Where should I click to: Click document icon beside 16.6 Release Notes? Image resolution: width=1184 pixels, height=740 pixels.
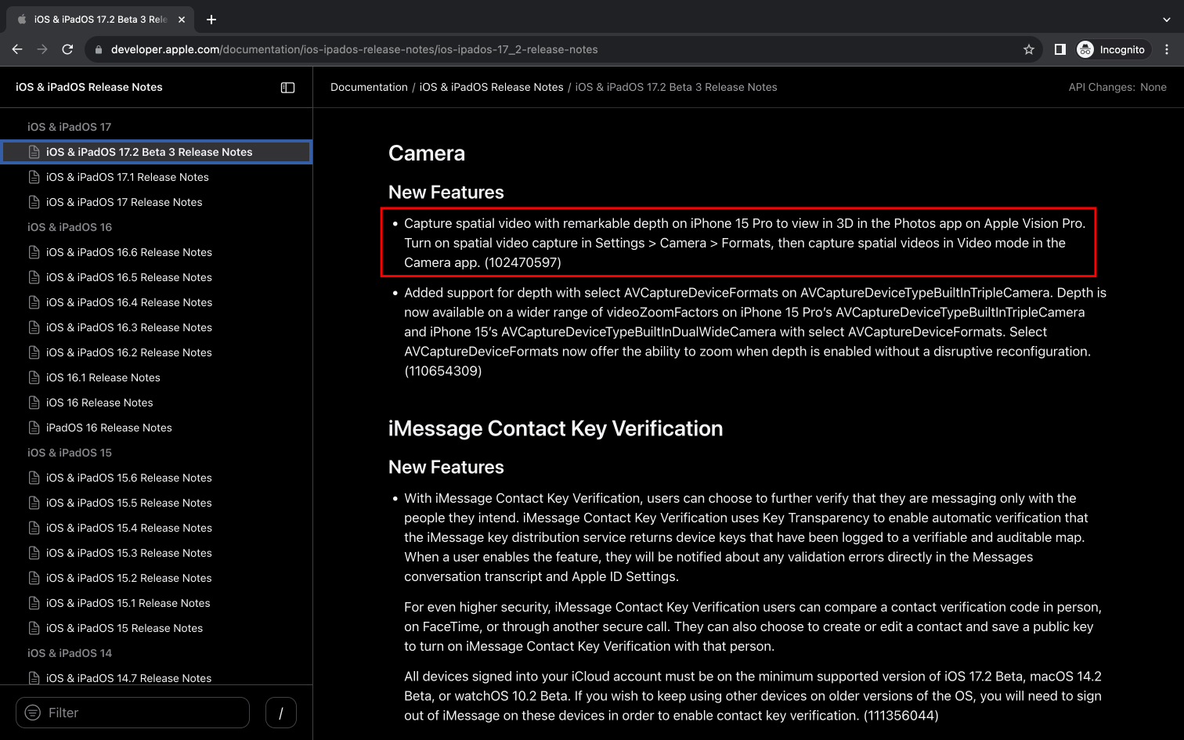(x=34, y=252)
